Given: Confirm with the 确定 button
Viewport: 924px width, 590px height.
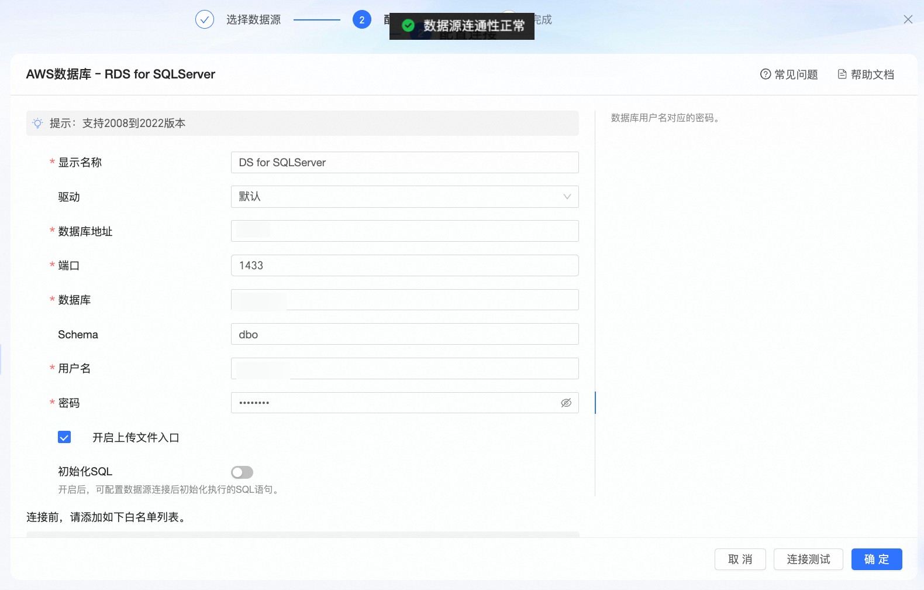Looking at the screenshot, I should coord(877,560).
